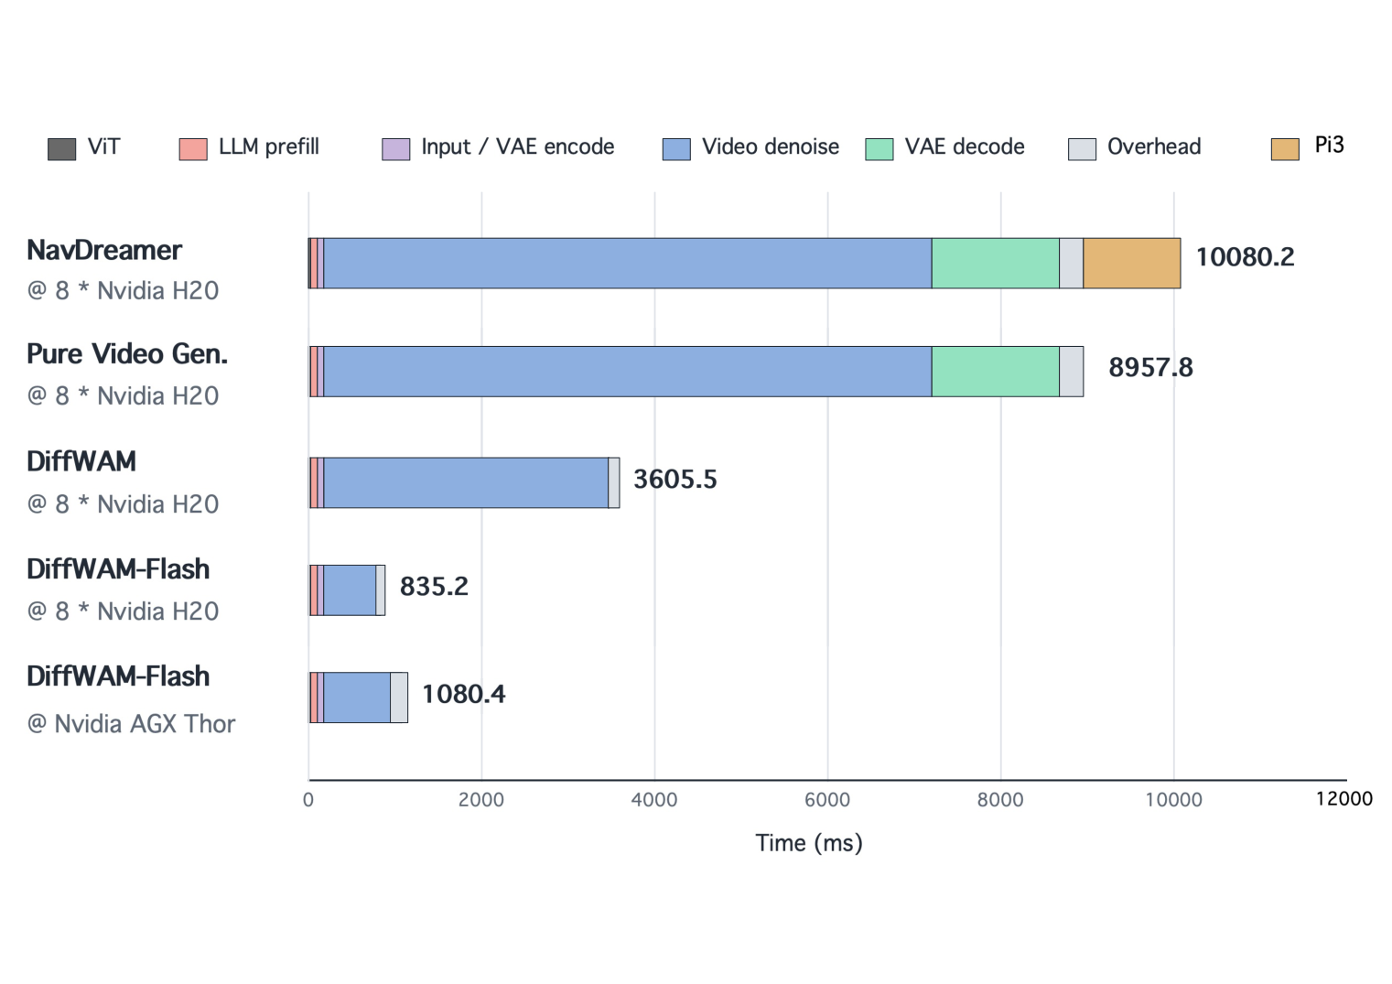Image resolution: width=1392 pixels, height=984 pixels.
Task: Click the Overhead legend swatch
Action: [1082, 148]
